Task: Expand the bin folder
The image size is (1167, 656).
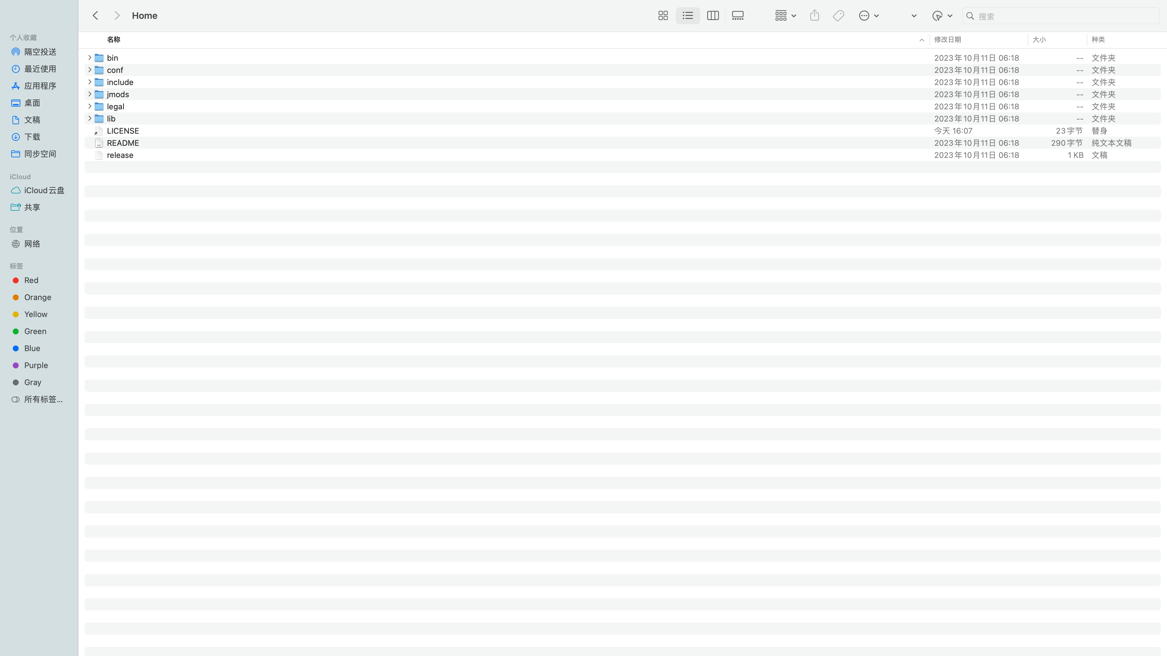Action: click(90, 57)
